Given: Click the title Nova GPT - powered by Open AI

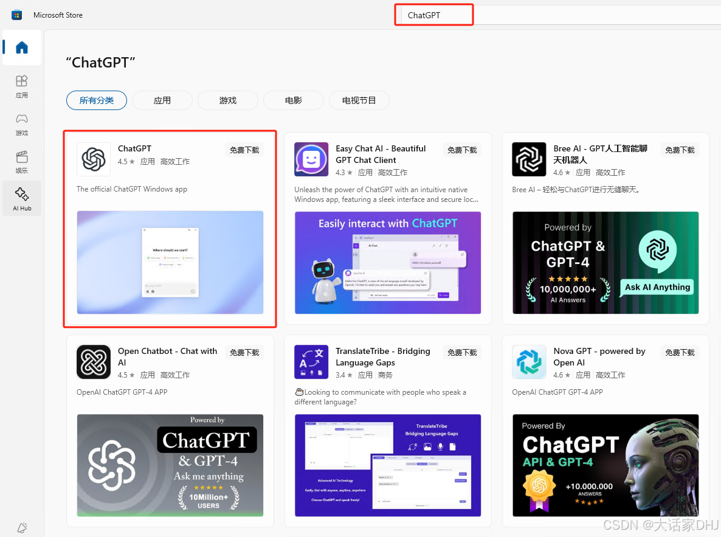Looking at the screenshot, I should 599,356.
